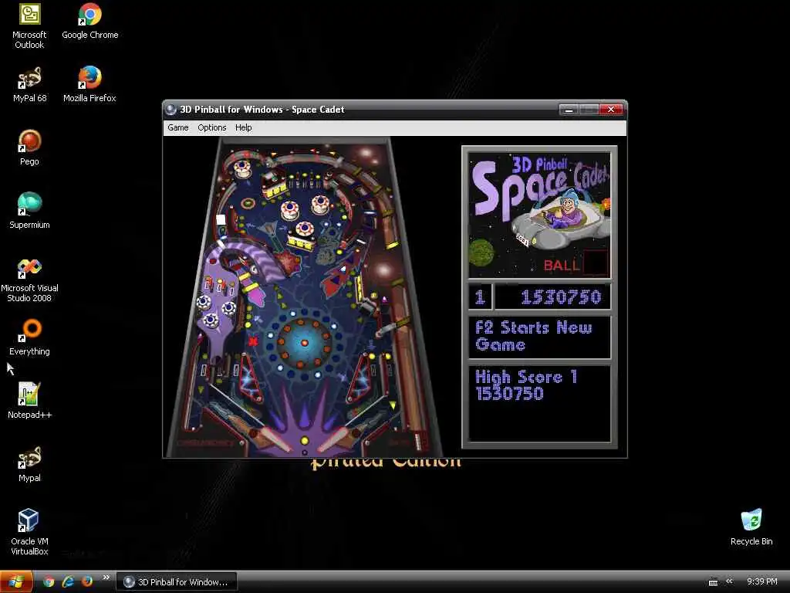Viewport: 790px width, 593px height.
Task: Click the Space Cadet logo artwork
Action: pyautogui.click(x=539, y=215)
